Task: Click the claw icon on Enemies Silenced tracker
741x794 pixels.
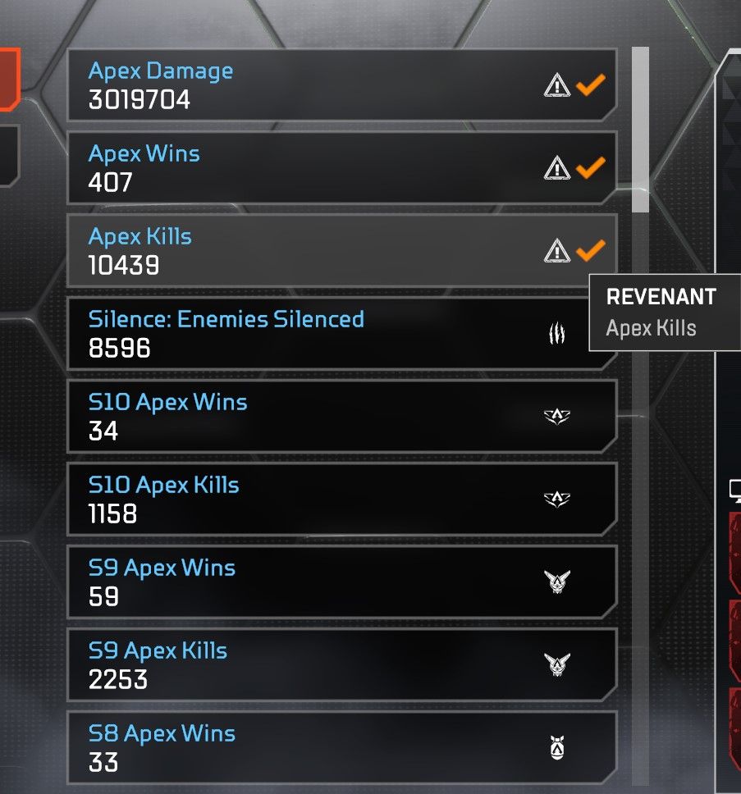Action: click(556, 333)
